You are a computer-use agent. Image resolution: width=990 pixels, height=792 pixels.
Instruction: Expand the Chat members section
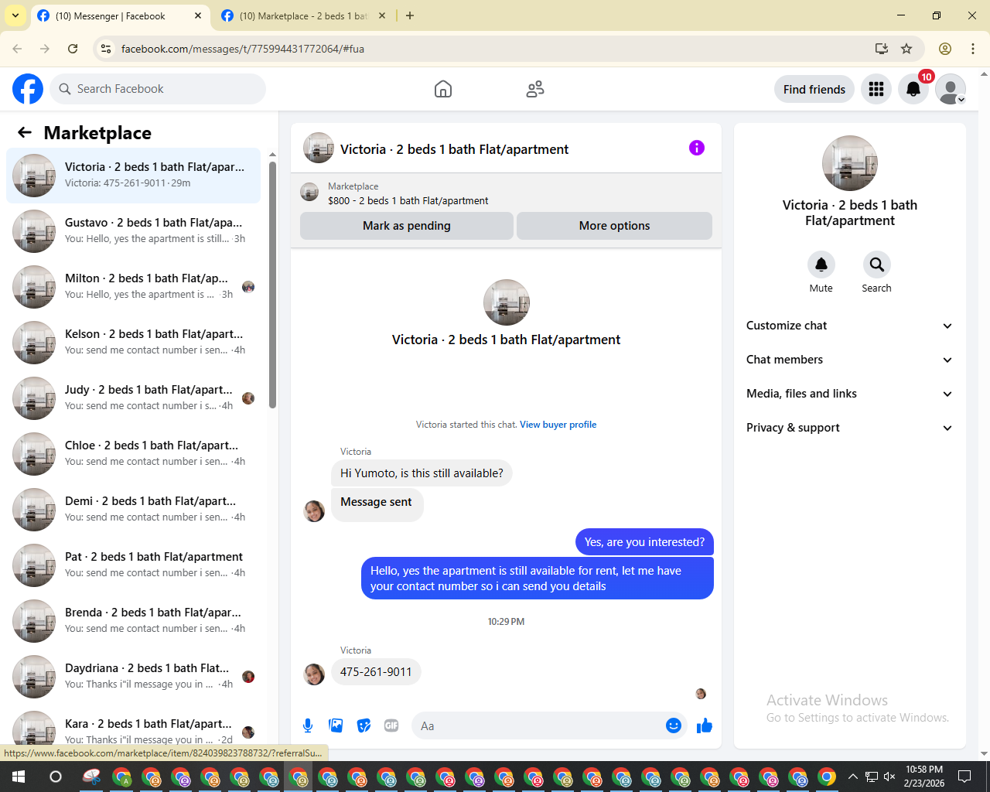pos(849,360)
